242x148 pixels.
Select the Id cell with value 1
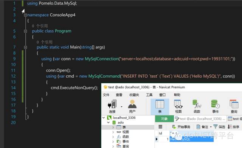tap(164, 139)
